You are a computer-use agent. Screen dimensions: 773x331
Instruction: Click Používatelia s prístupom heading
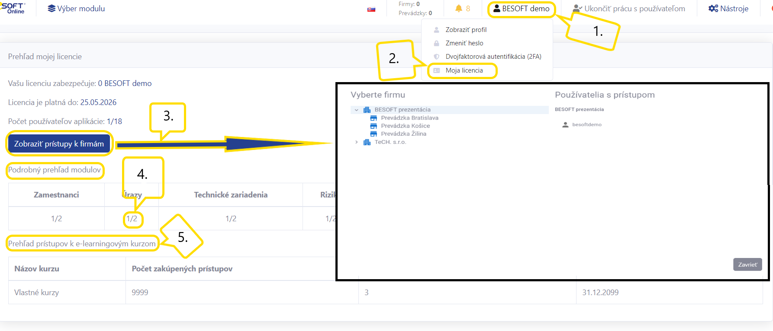tap(605, 95)
